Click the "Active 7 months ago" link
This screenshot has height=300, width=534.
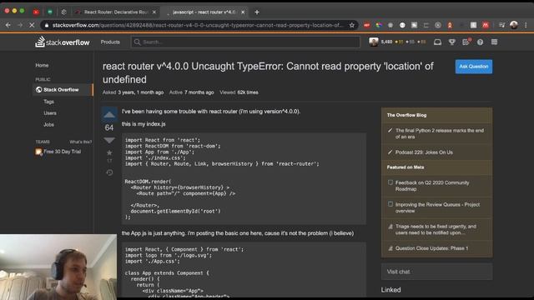click(x=191, y=92)
